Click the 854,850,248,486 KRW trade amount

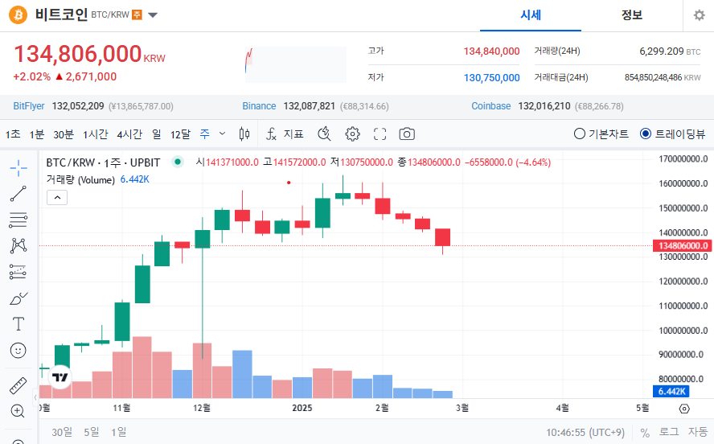pos(663,78)
